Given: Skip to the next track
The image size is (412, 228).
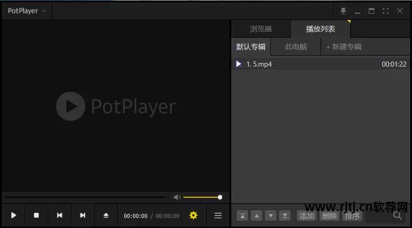Looking at the screenshot, I should pos(82,216).
